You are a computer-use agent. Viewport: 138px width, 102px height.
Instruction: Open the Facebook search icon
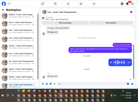(9, 4)
